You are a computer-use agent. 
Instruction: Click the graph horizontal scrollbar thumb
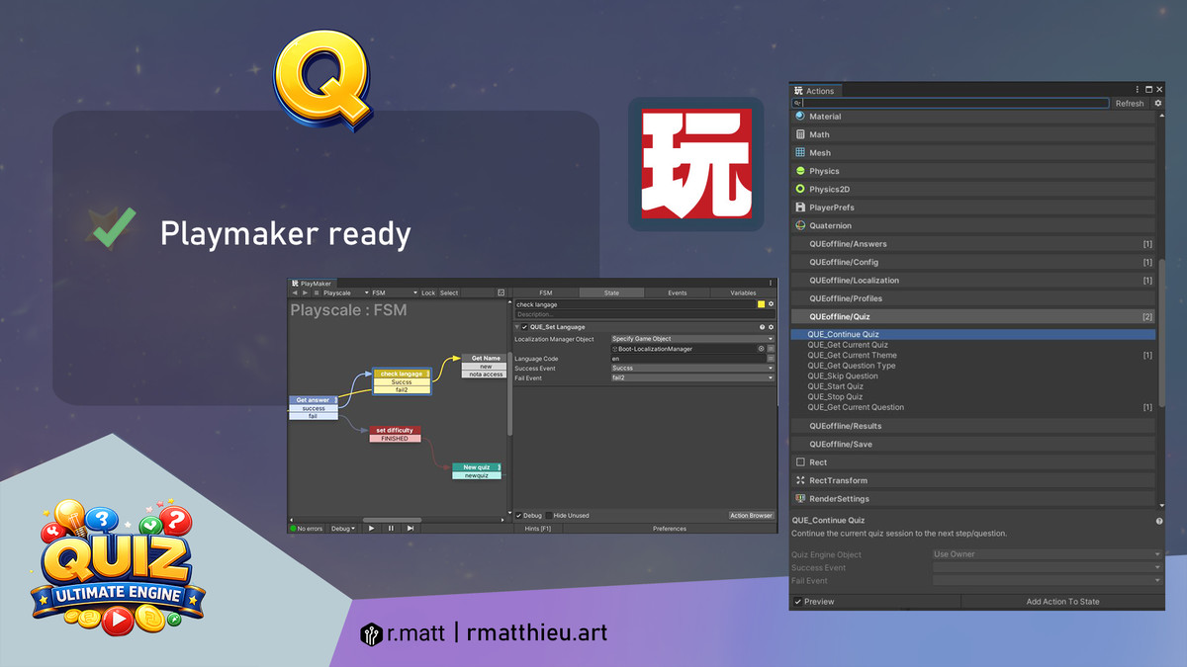point(392,520)
